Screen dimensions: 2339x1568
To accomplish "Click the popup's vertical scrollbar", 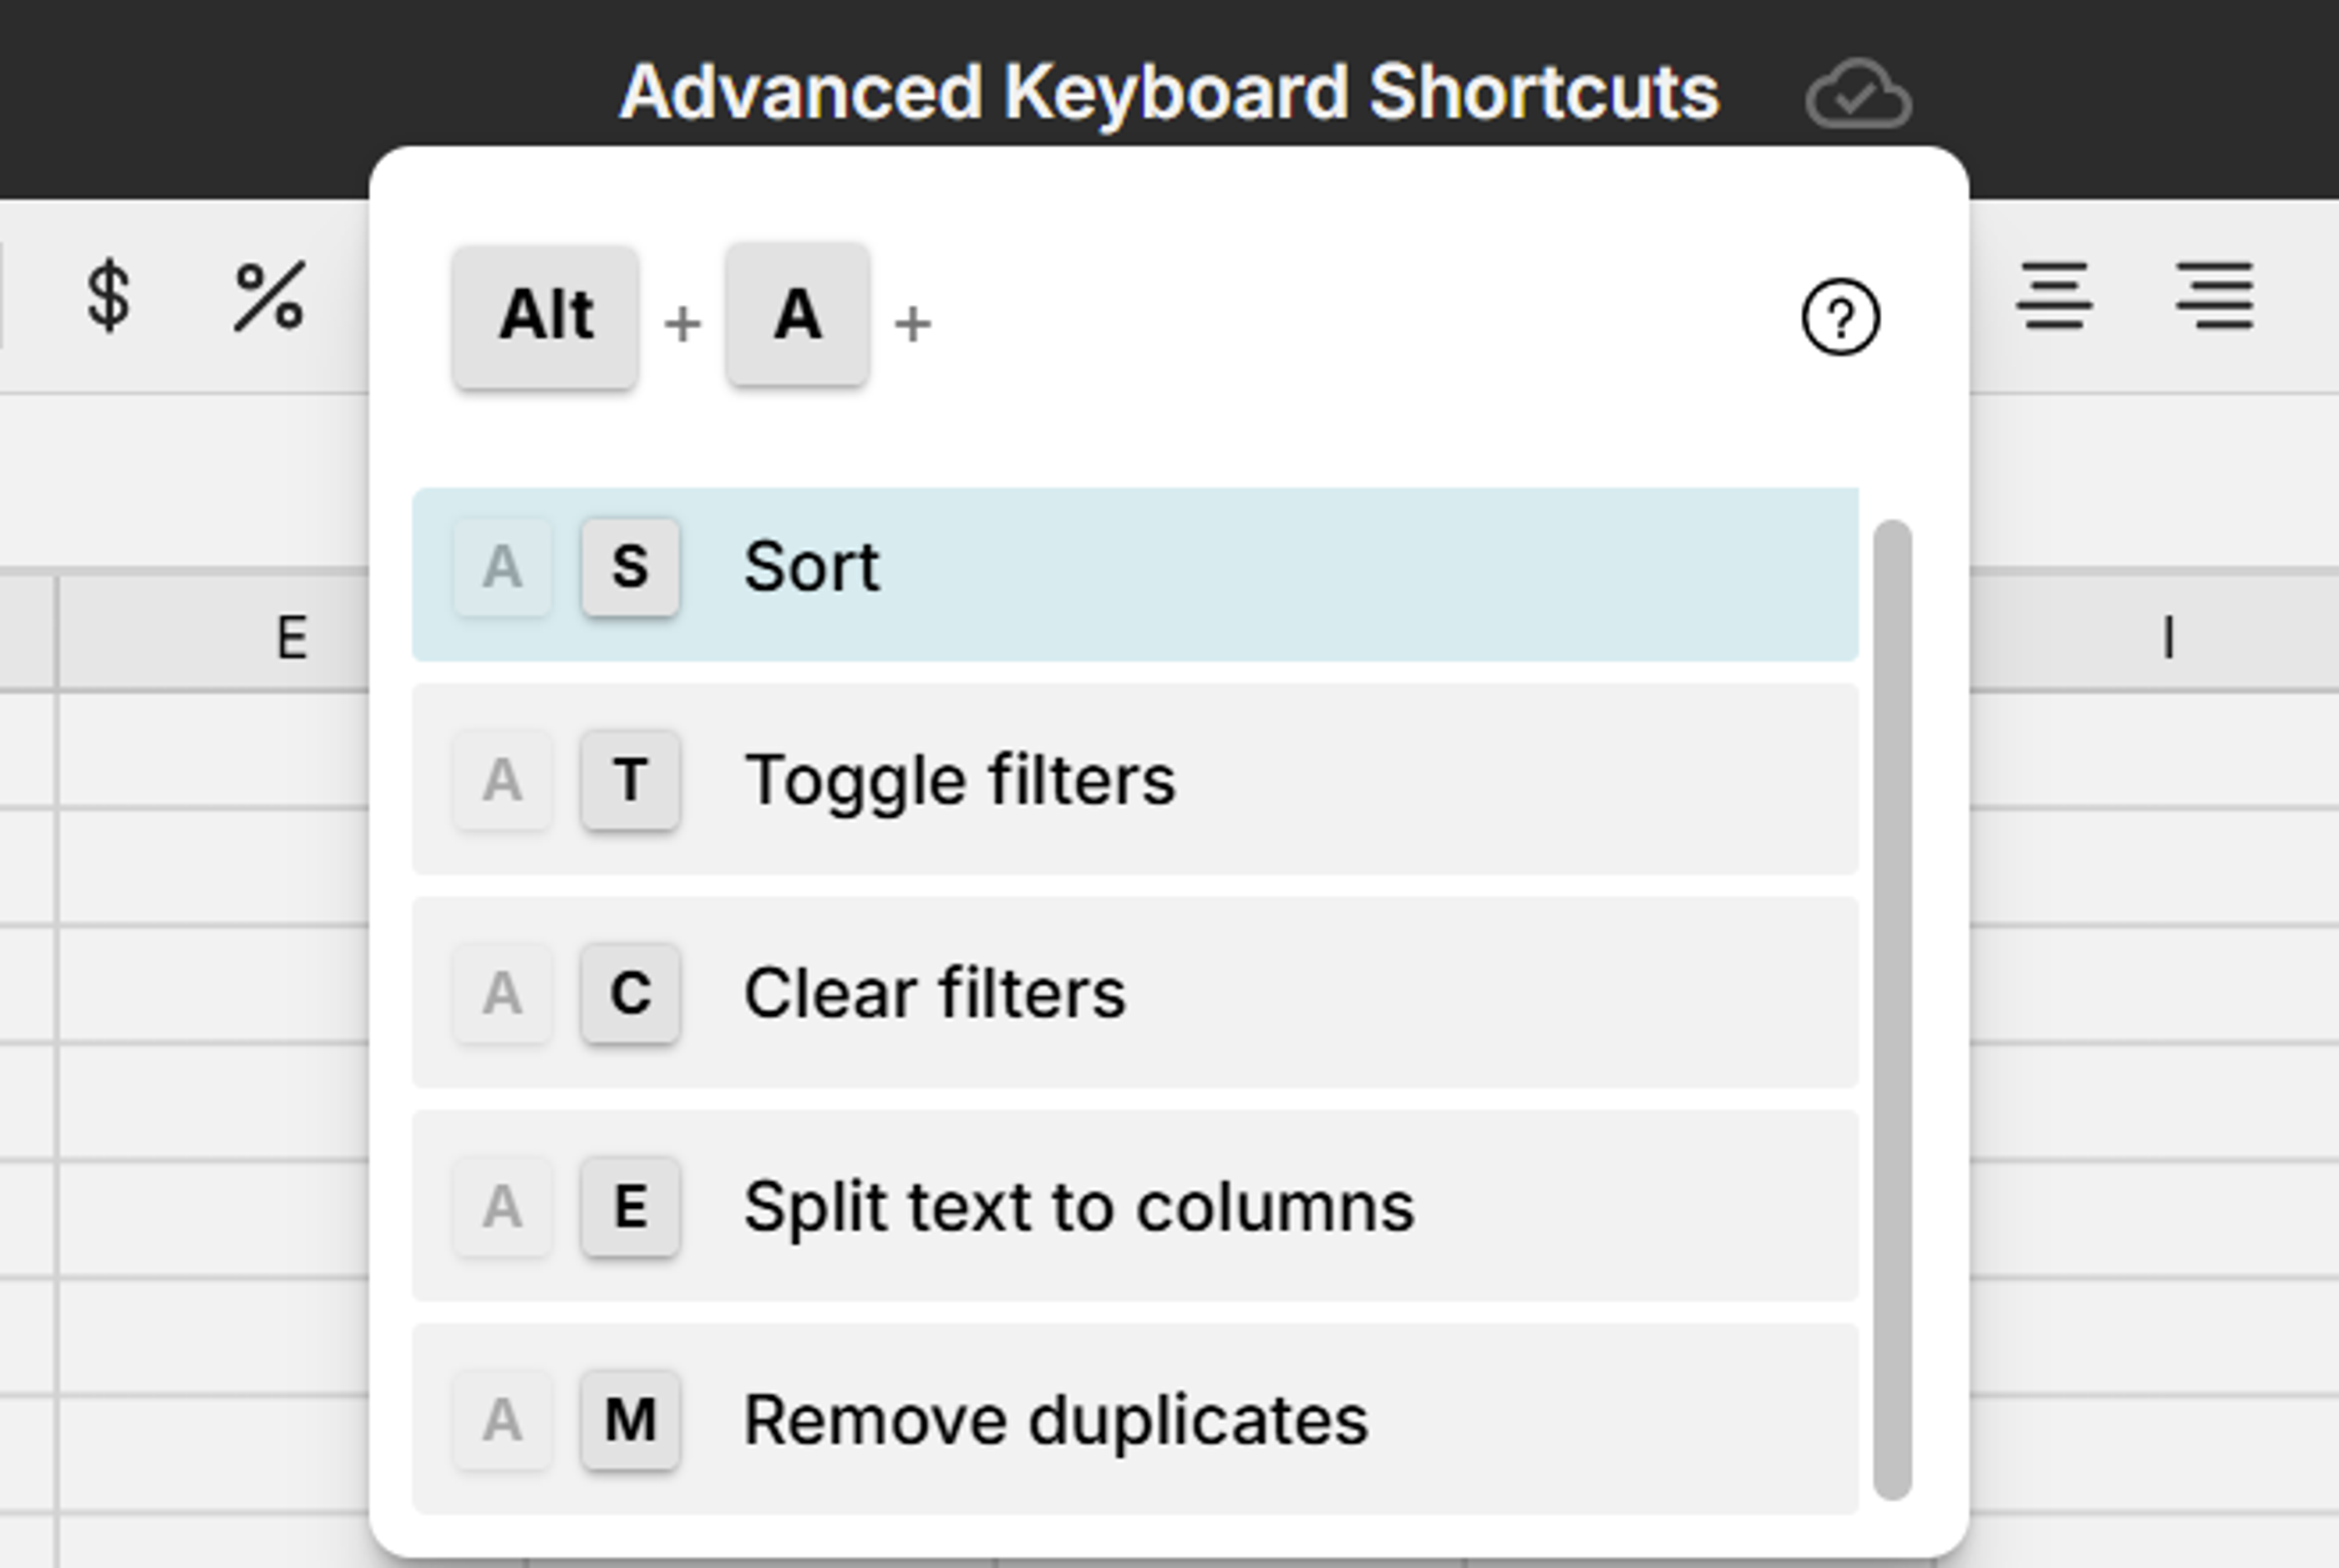I will pyautogui.click(x=1894, y=1000).
